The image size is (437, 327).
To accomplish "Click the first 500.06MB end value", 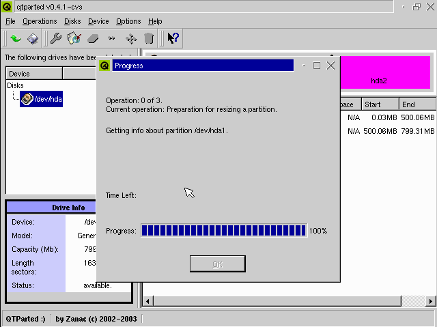I will [x=417, y=117].
